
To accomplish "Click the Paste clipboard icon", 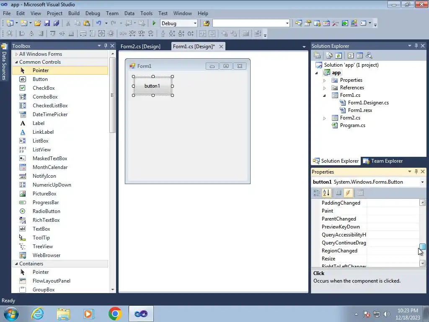I will click(87, 23).
